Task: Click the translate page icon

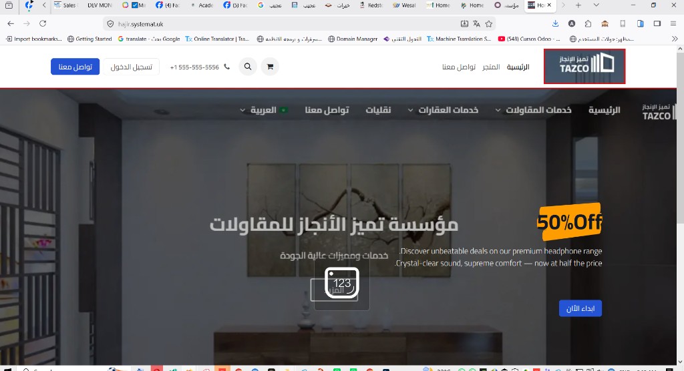Action: pos(476,23)
